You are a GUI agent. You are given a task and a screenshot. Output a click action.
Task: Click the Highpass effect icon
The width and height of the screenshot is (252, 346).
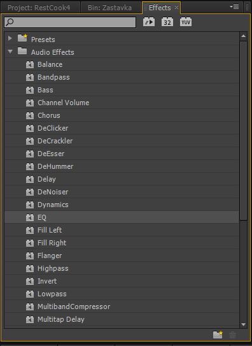point(30,269)
